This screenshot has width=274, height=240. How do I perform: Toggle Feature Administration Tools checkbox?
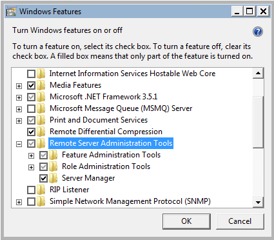[x=43, y=155]
